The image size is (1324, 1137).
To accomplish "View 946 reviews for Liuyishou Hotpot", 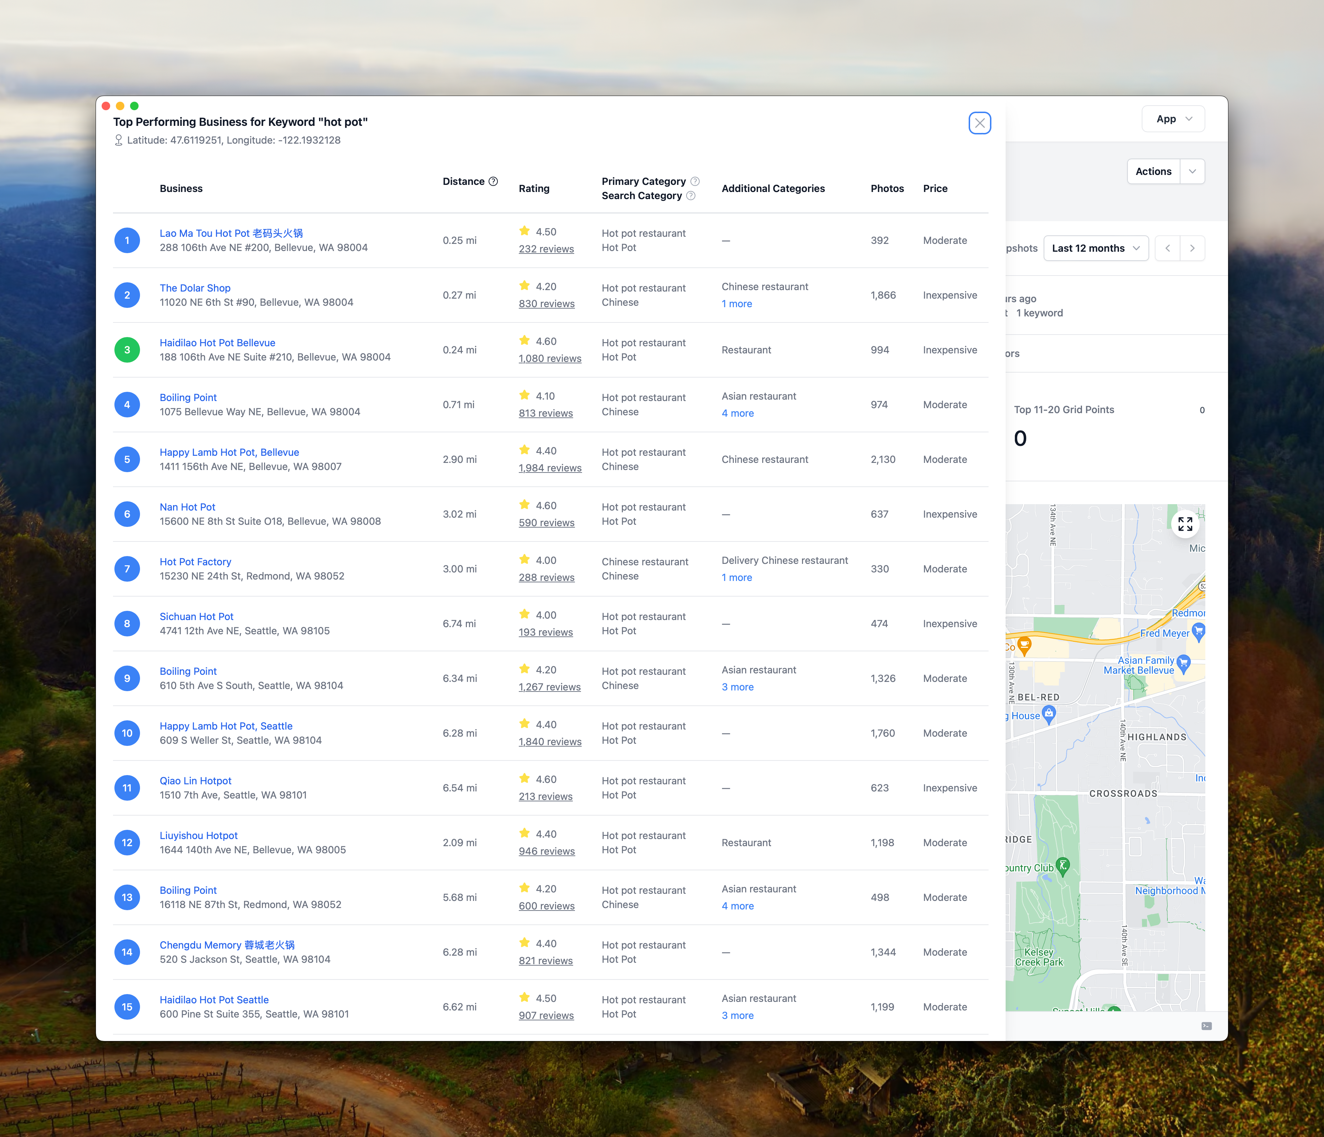I will [x=547, y=851].
